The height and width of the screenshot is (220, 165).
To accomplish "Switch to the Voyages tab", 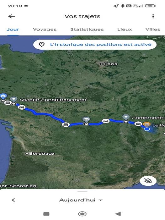I will tap(45, 30).
